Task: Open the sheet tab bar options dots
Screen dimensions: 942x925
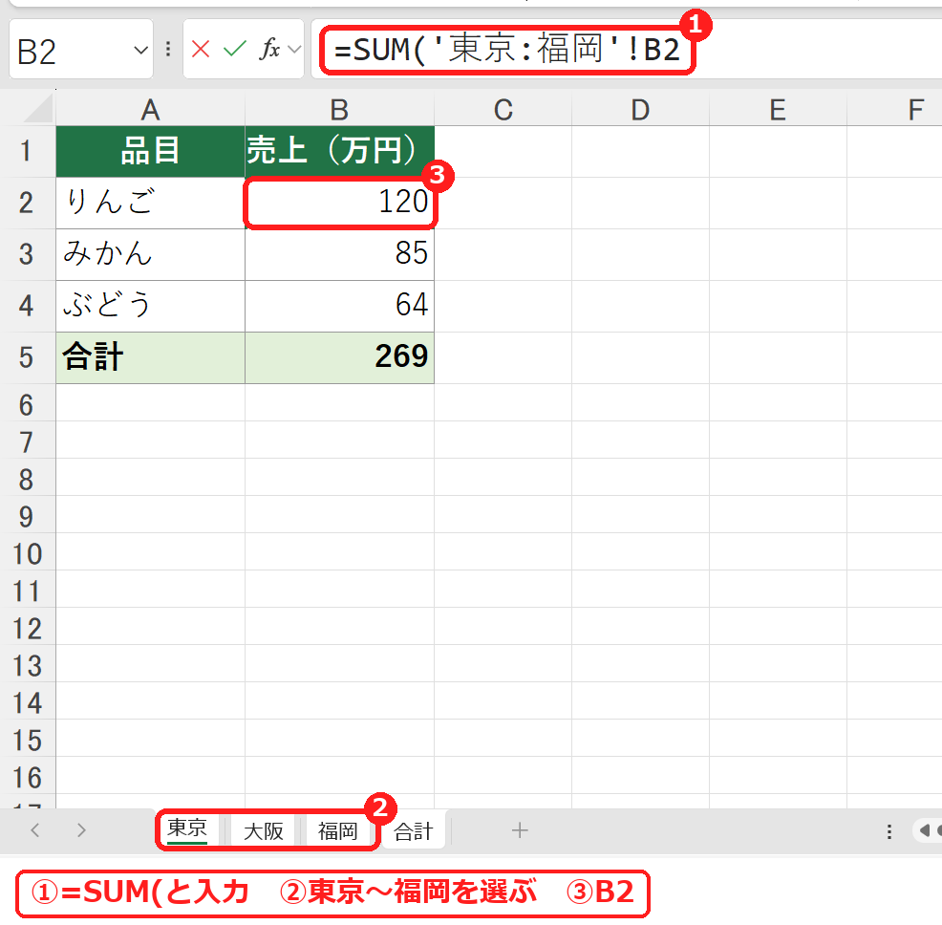Action: 889,830
